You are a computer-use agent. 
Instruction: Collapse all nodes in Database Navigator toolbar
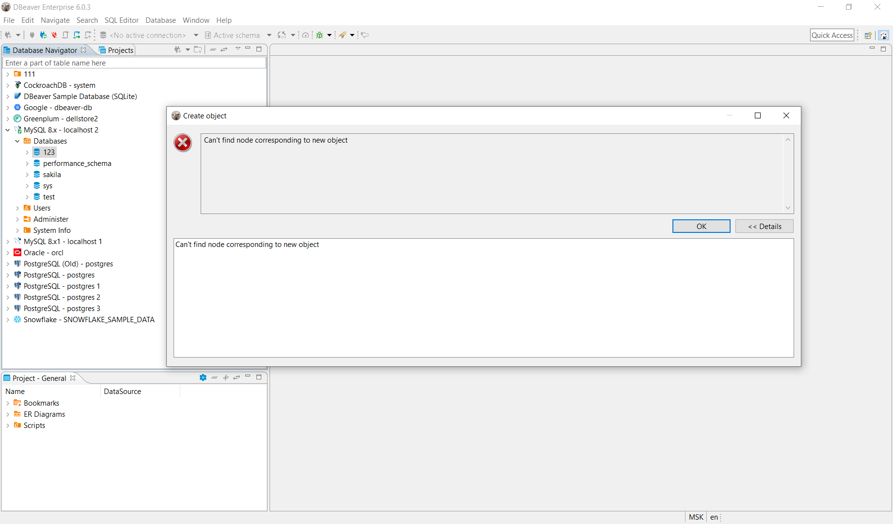[x=213, y=49]
